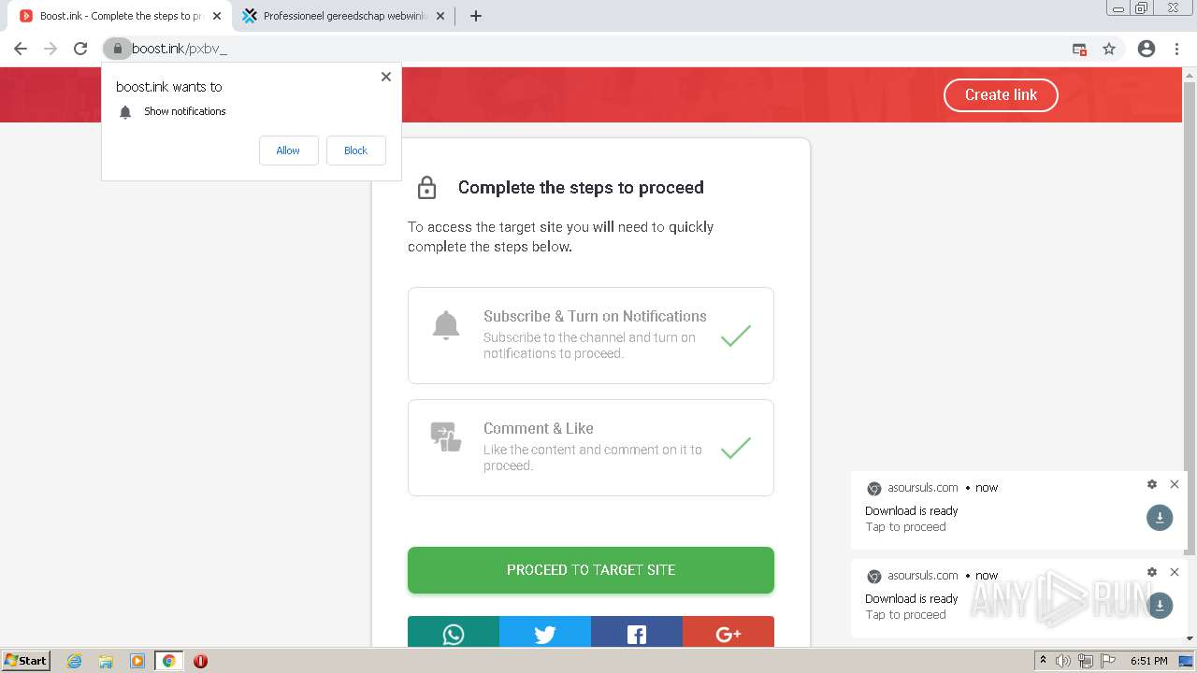Click the bell icon in subscribe step
This screenshot has height=673, width=1197.
tap(446, 325)
